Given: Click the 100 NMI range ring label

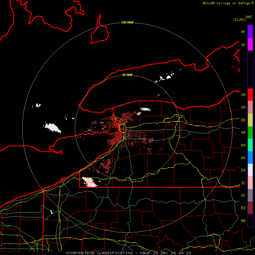Looking at the screenshot, I should [127, 22].
